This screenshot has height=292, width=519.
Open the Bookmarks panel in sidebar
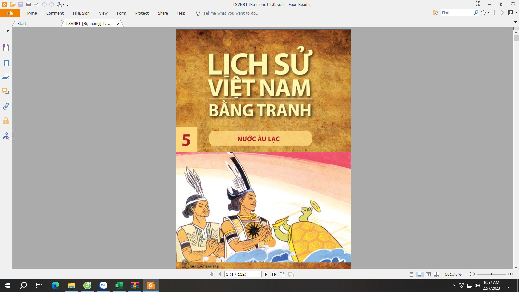(x=6, y=48)
